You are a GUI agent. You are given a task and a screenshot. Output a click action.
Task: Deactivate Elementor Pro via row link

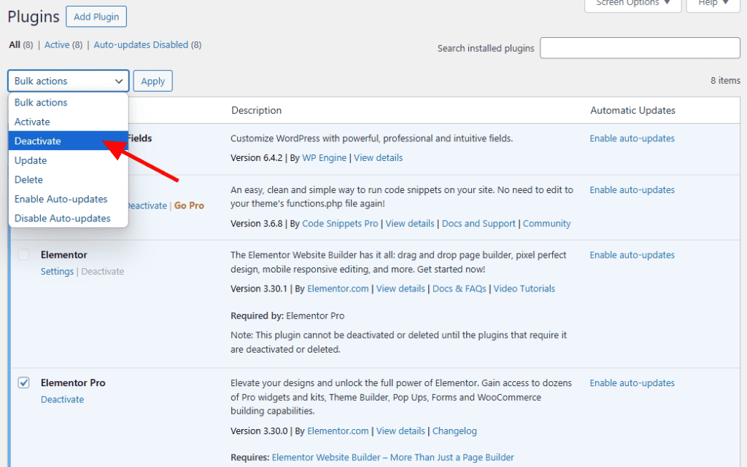[x=63, y=399]
